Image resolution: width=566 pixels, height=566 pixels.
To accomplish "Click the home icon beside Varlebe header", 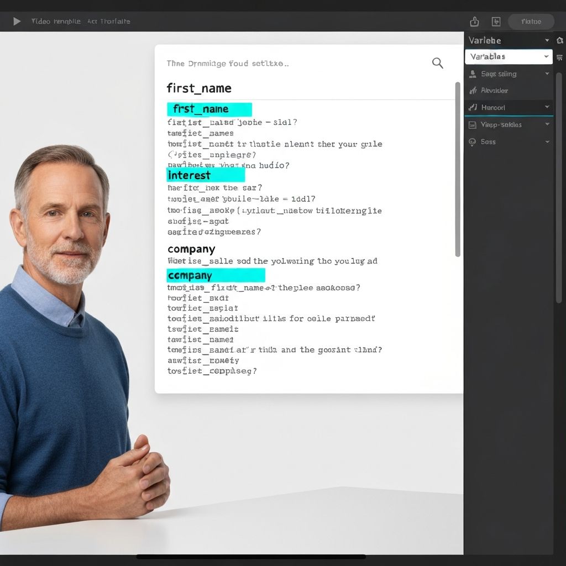I will point(560,40).
